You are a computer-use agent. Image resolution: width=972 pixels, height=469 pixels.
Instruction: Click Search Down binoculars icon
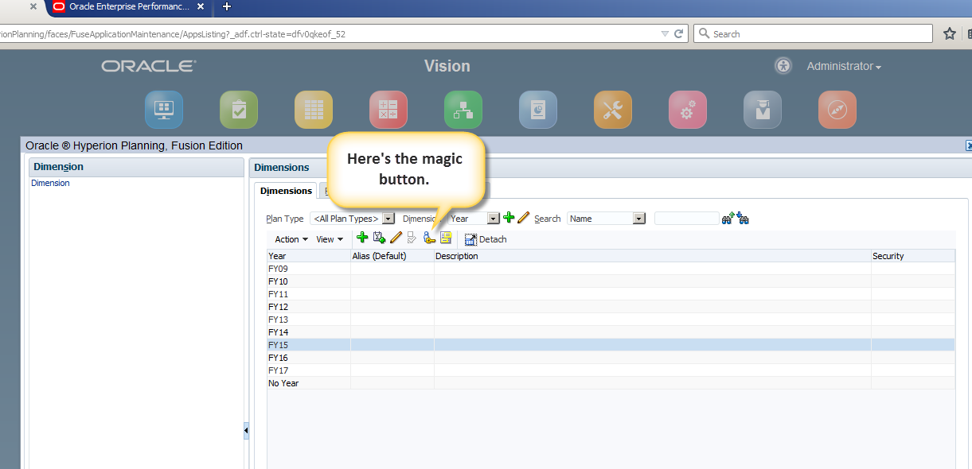(743, 218)
